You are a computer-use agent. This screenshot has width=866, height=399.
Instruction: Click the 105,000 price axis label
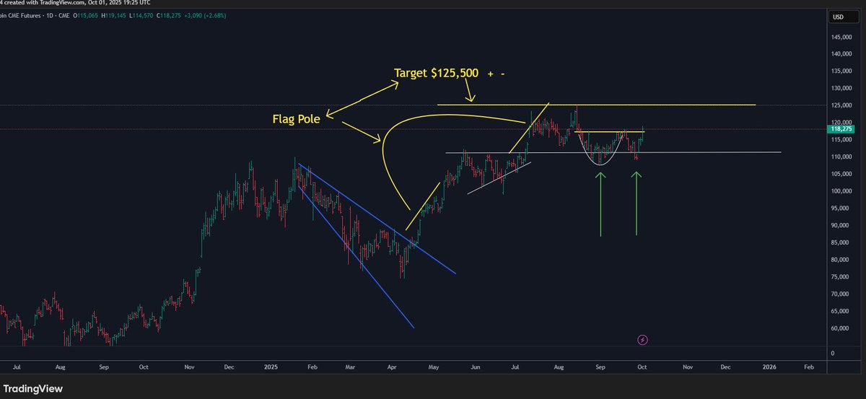pos(842,174)
